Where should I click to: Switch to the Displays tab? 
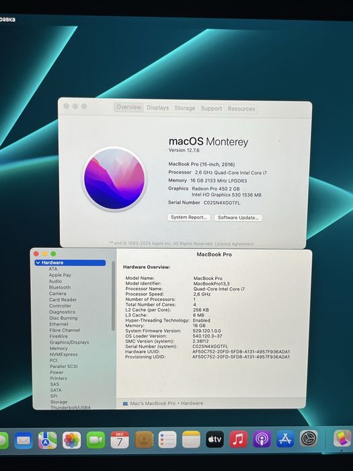[x=157, y=108]
